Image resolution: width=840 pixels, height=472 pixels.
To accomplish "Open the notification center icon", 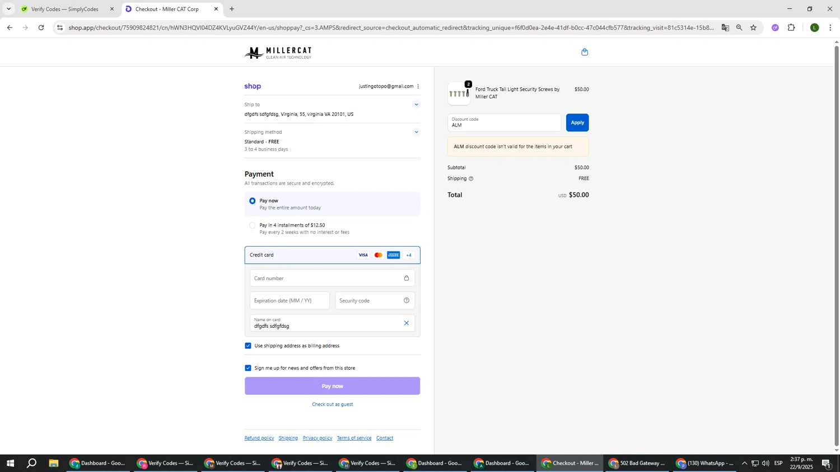I will click(x=827, y=463).
